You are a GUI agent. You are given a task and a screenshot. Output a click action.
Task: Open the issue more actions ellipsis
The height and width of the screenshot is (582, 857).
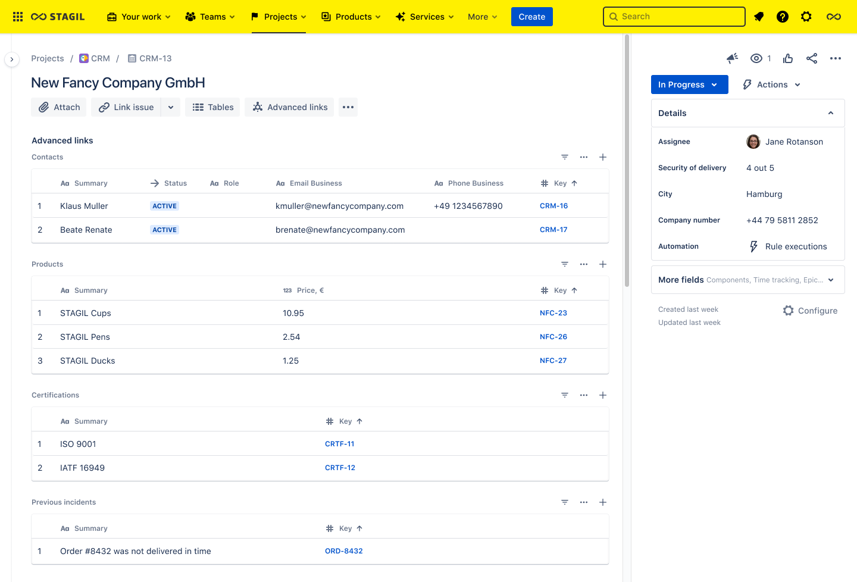click(836, 58)
